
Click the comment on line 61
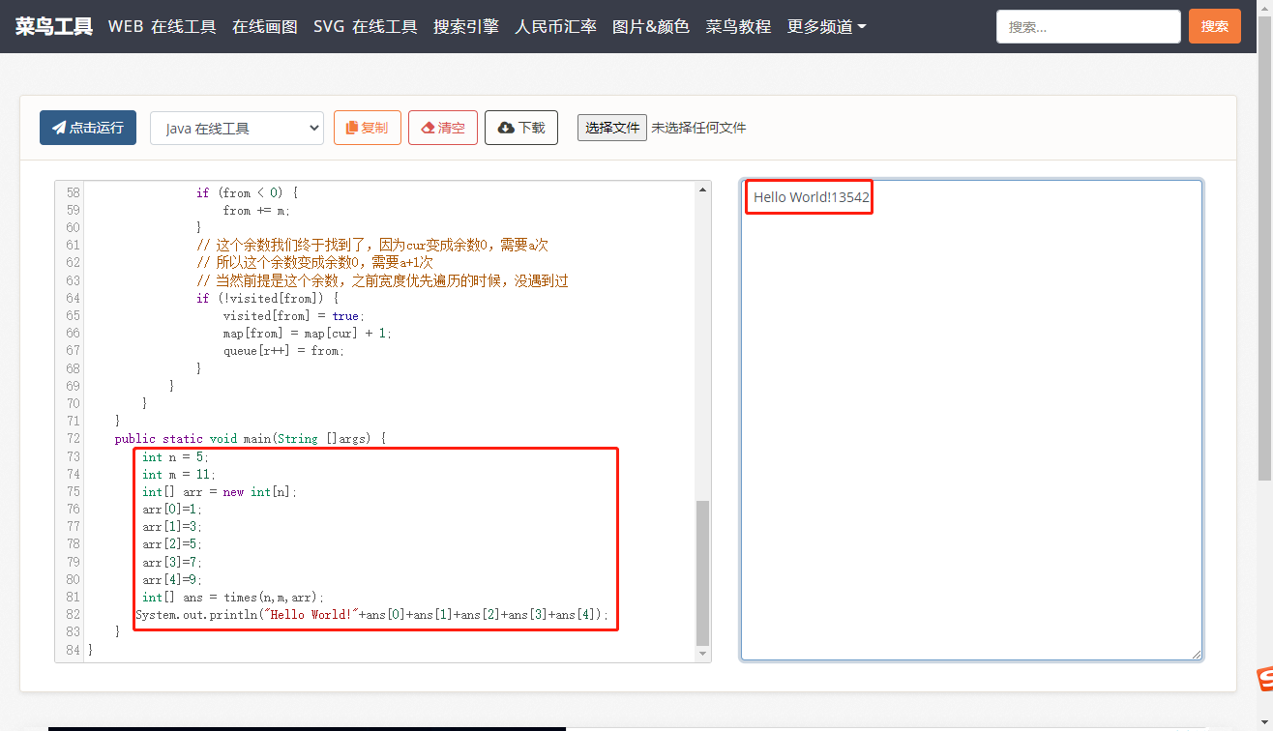(372, 245)
